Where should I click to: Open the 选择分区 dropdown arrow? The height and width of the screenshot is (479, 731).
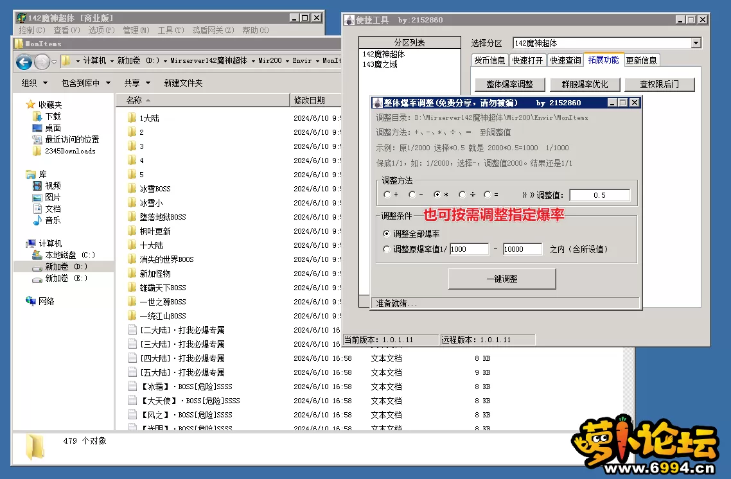point(696,43)
